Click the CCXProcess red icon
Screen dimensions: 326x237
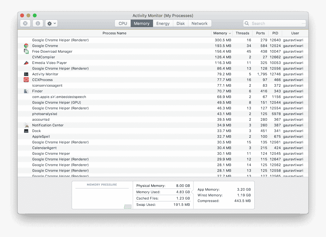[26, 80]
